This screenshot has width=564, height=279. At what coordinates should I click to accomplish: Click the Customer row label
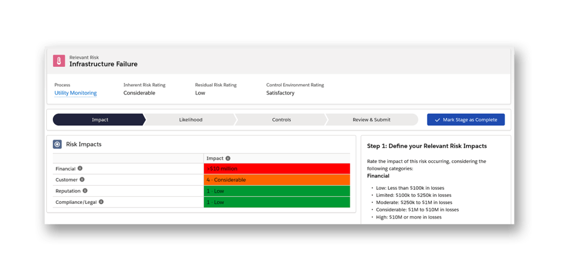pos(66,180)
